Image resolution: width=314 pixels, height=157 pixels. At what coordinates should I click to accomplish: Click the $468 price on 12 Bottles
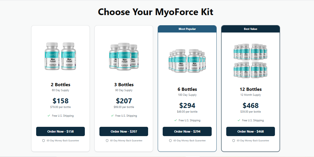tap(250, 105)
